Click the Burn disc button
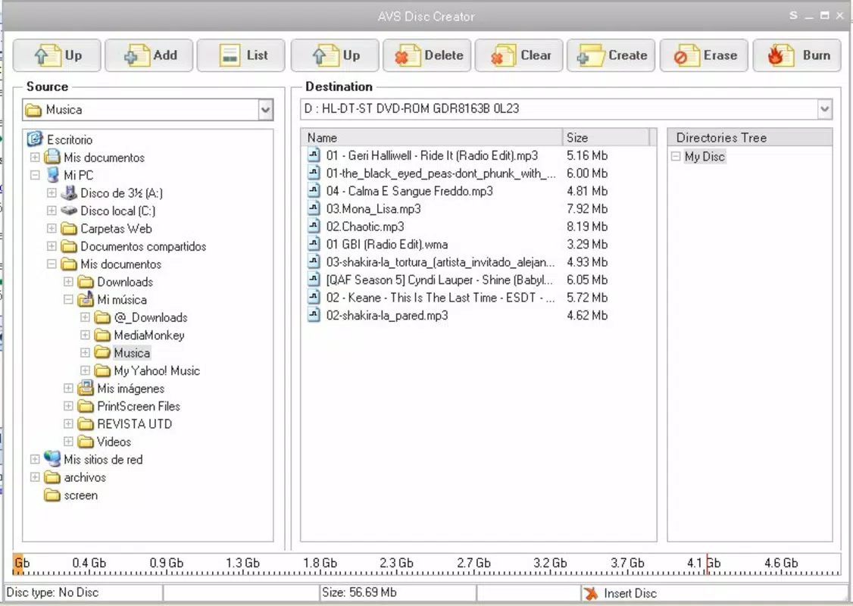The width and height of the screenshot is (853, 606). pos(796,55)
